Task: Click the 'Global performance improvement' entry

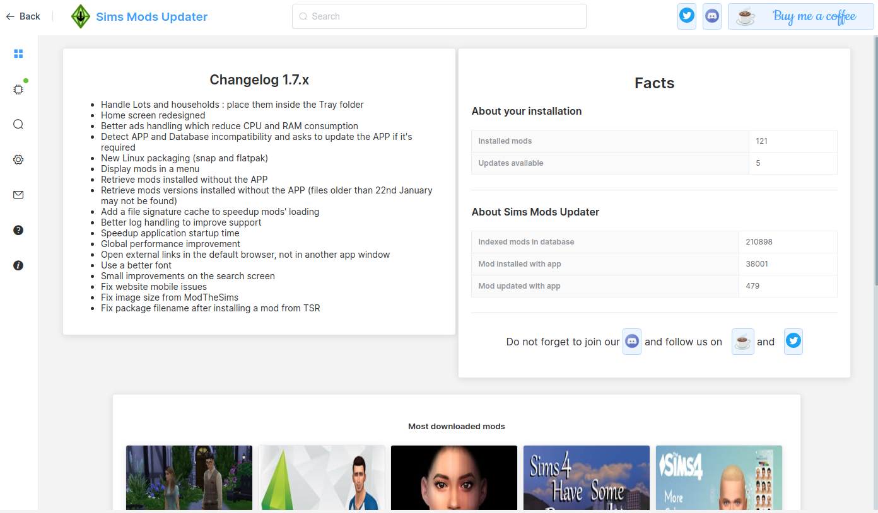Action: 170,244
